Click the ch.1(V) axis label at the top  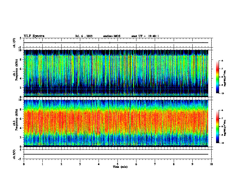click(14, 43)
